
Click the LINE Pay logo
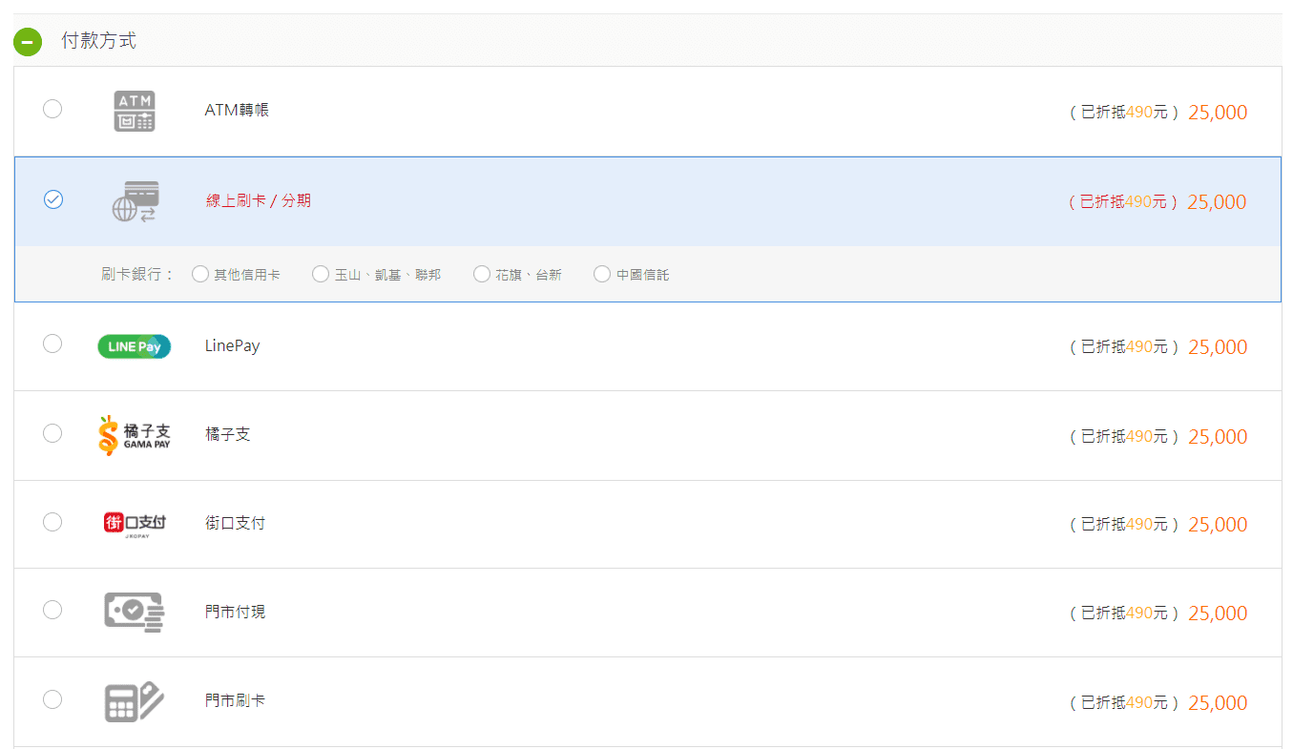click(x=135, y=346)
